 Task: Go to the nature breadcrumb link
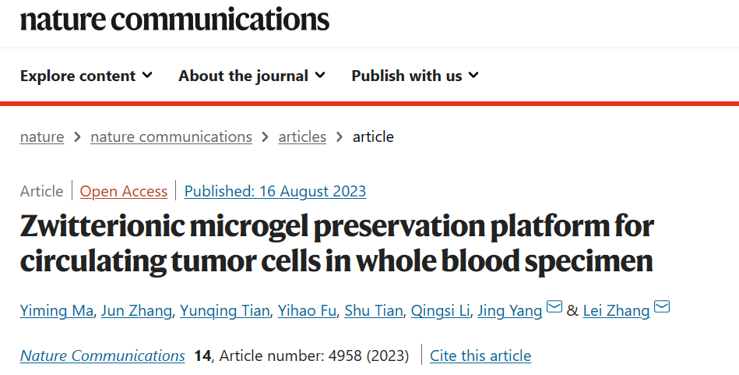(x=42, y=136)
